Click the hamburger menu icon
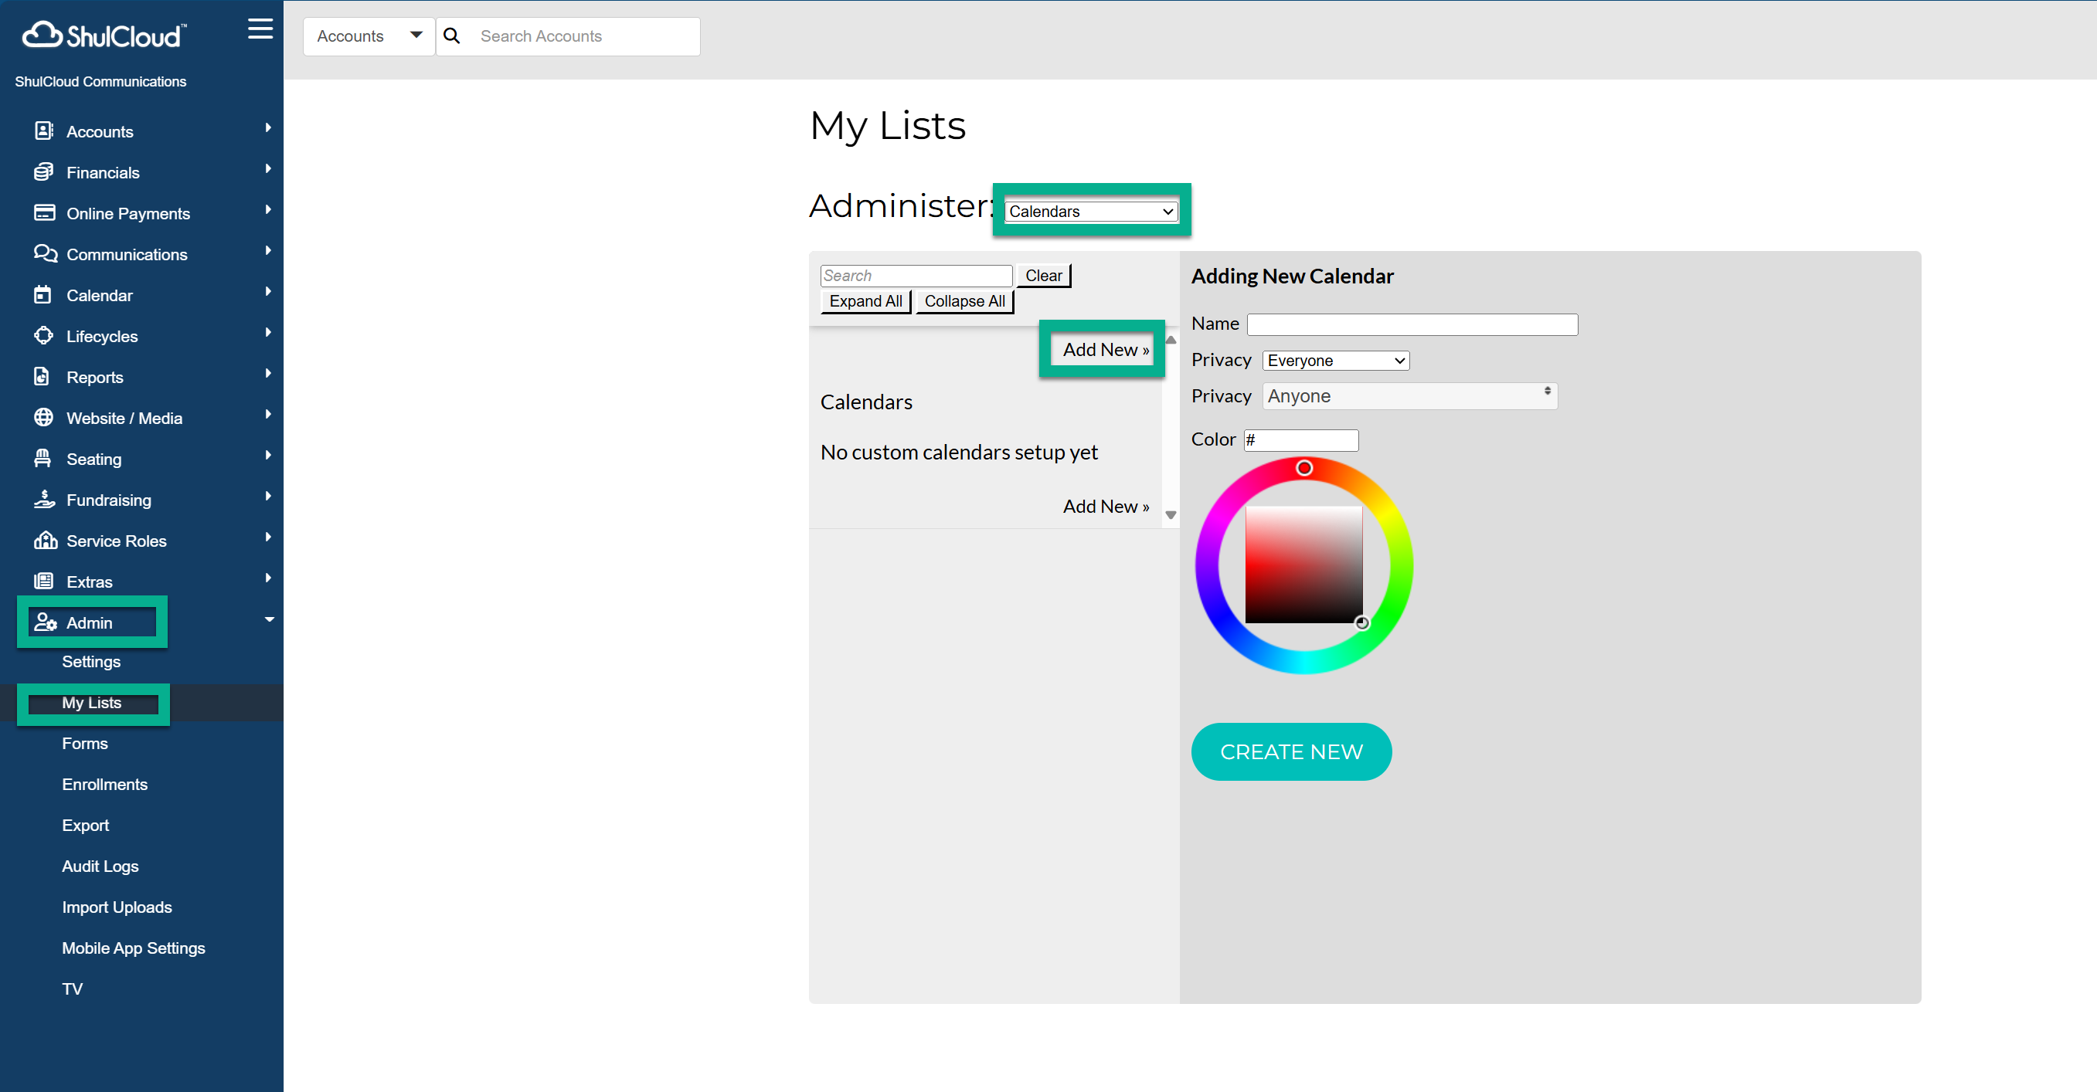Image resolution: width=2097 pixels, height=1092 pixels. tap(260, 29)
